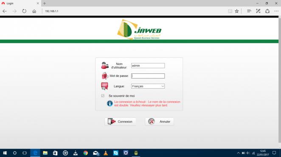Click the browser forward arrow
281x157 pixels.
pyautogui.click(x=14, y=11)
